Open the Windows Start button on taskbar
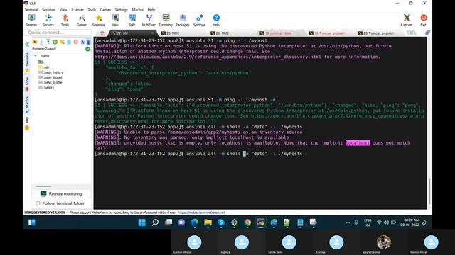 142,222
